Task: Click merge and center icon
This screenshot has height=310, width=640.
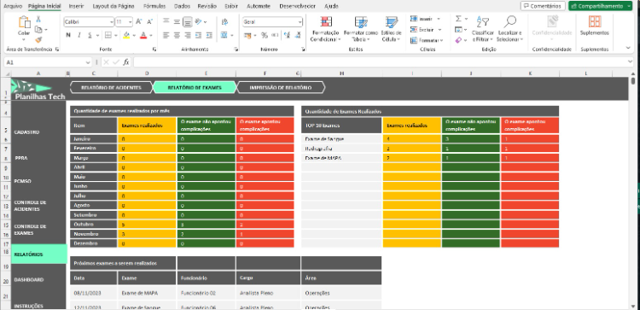Action: coord(224,36)
